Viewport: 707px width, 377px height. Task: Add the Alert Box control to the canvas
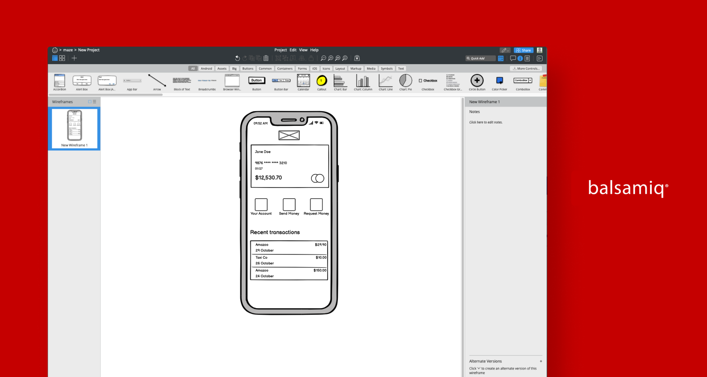click(x=82, y=82)
